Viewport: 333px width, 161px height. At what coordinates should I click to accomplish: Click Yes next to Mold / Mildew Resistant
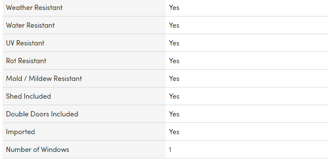pos(174,79)
